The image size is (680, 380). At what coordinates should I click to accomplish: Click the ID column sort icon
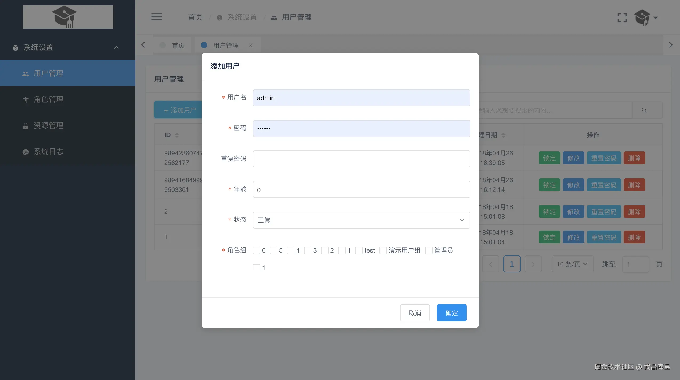pos(177,135)
